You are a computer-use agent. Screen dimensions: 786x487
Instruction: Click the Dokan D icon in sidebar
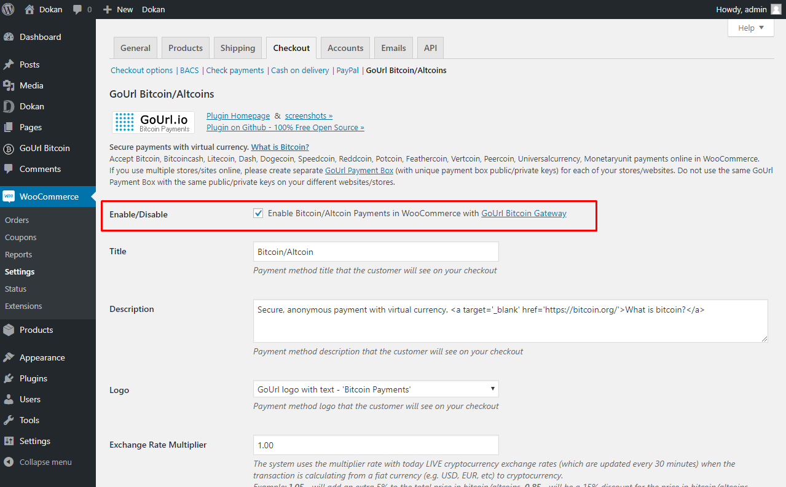tap(9, 106)
